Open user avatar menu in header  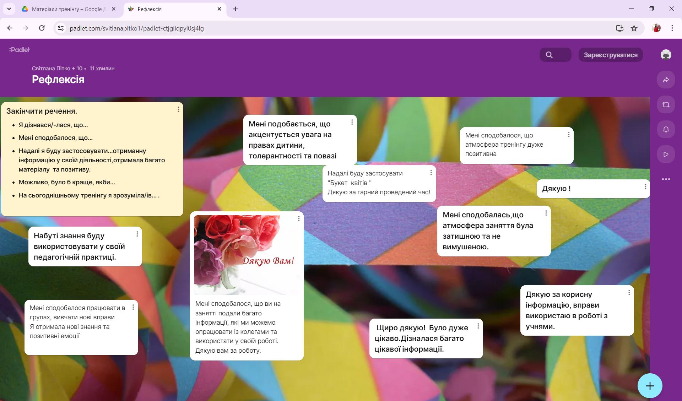666,55
